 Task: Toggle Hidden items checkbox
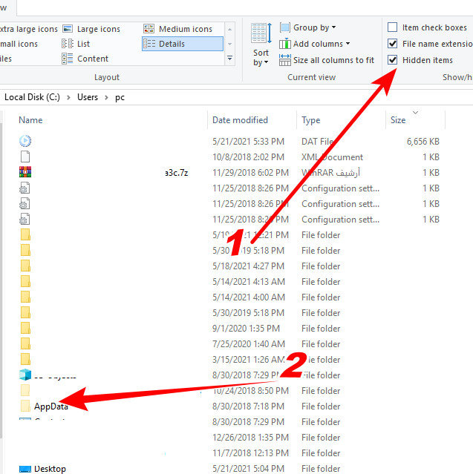pyautogui.click(x=393, y=60)
